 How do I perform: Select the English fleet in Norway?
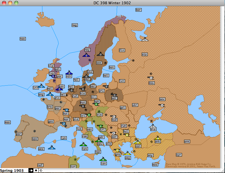point(86,55)
